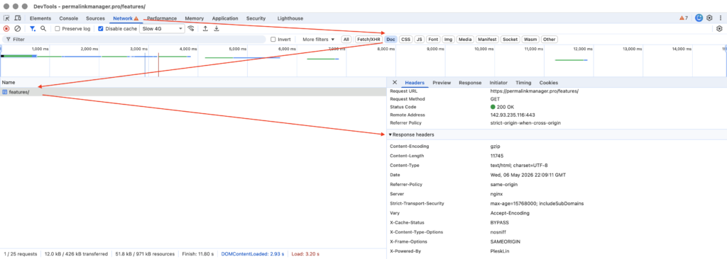Switch to the Sources panel tab
Screen dimensions: 727x259
95,18
